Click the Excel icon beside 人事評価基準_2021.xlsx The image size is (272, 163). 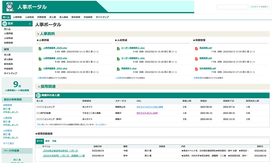pyautogui.click(x=40, y=69)
